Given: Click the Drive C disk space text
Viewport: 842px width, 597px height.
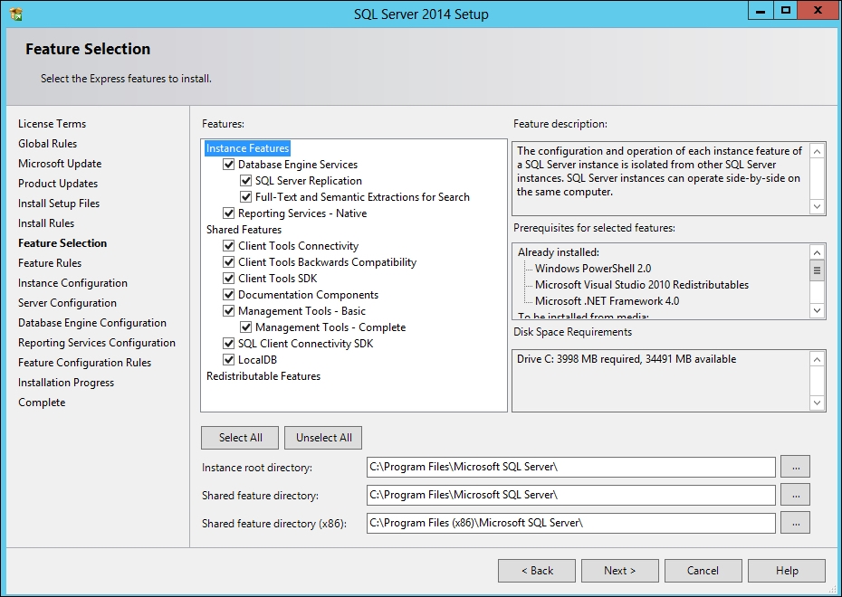Looking at the screenshot, I should click(x=627, y=359).
